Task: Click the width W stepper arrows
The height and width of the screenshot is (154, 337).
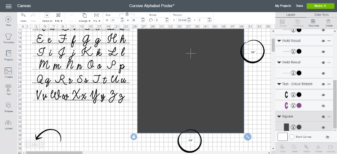Action: [x=122, y=20]
